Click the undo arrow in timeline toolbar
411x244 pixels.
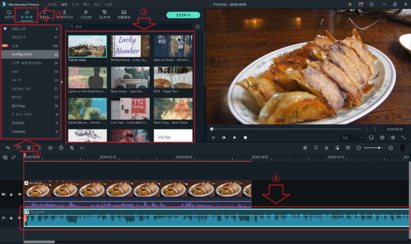pos(7,148)
